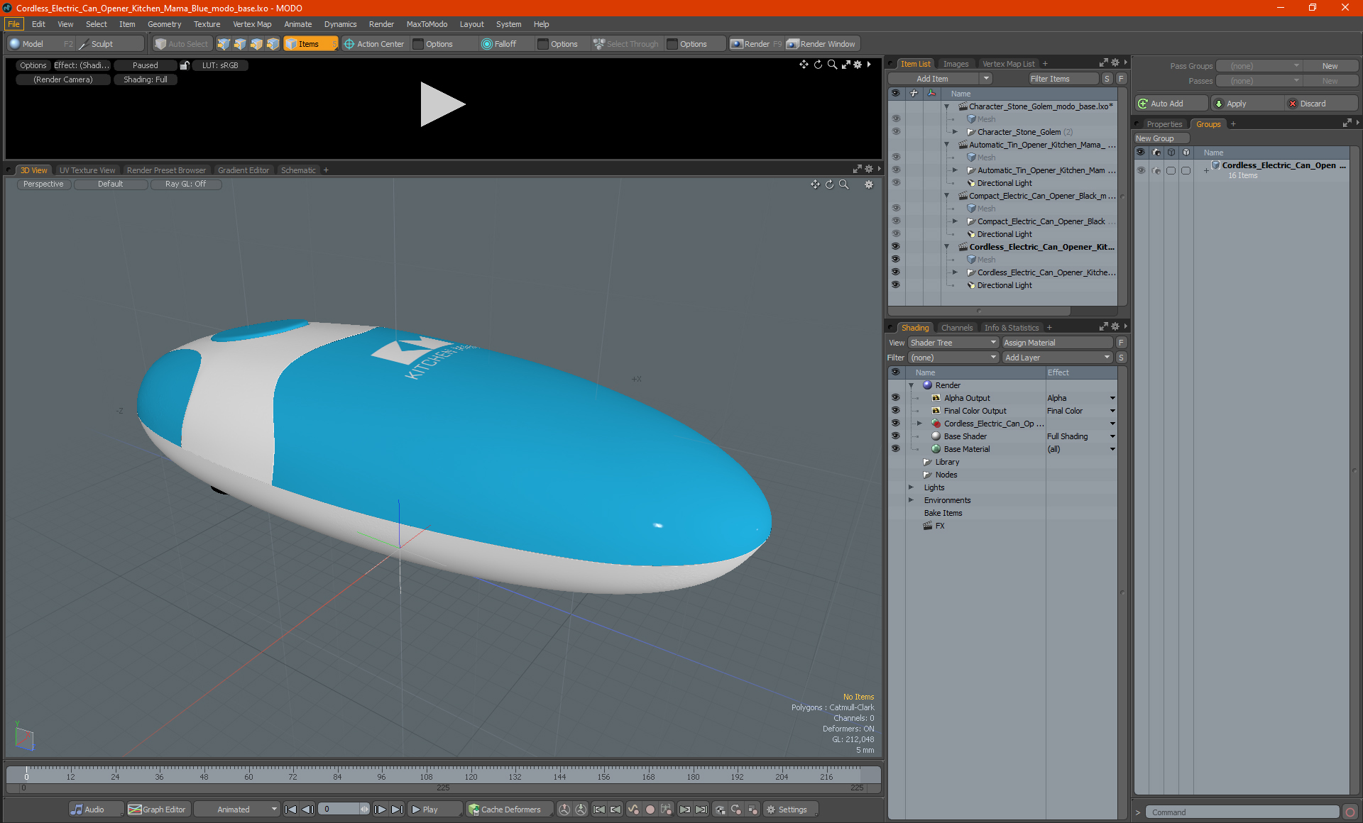This screenshot has height=823, width=1363.
Task: Click Discard button
Action: pyautogui.click(x=1320, y=104)
